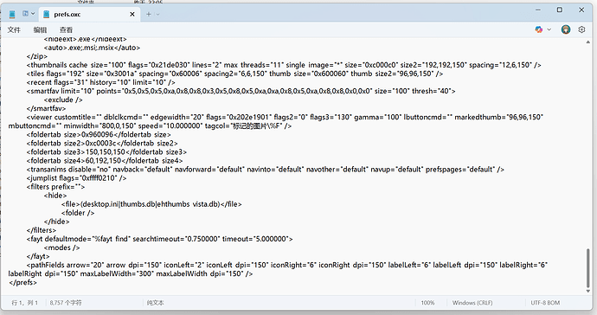Image resolution: width=597 pixels, height=315 pixels.
Task: Click the 100% zoom level in status bar
Action: pyautogui.click(x=427, y=303)
